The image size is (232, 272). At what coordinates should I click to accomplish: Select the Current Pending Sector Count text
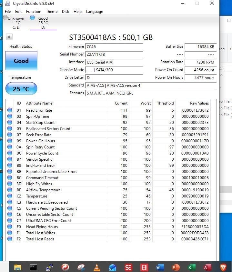click(x=51, y=208)
